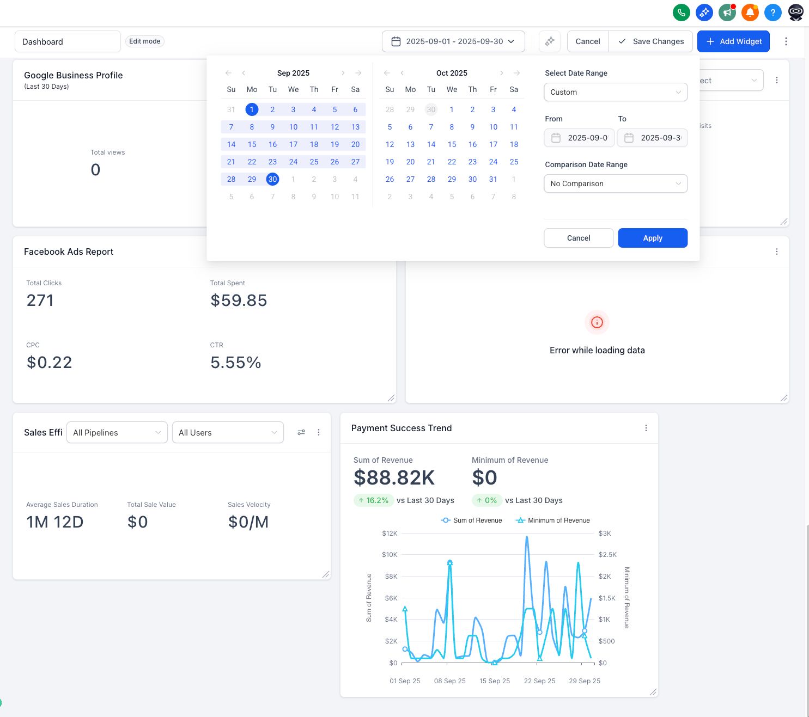Open the orange notifications bell
Image resolution: width=809 pixels, height=717 pixels.
click(x=750, y=12)
